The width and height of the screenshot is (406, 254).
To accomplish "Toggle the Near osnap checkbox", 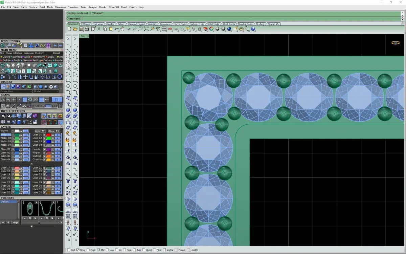I will coord(78,250).
